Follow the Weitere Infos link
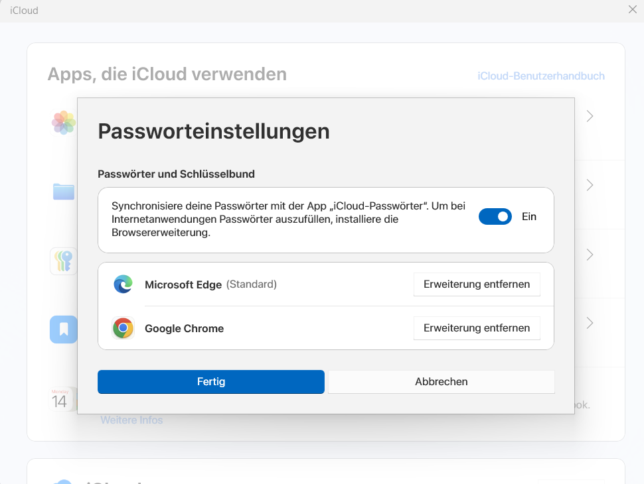644x484 pixels. click(x=131, y=420)
